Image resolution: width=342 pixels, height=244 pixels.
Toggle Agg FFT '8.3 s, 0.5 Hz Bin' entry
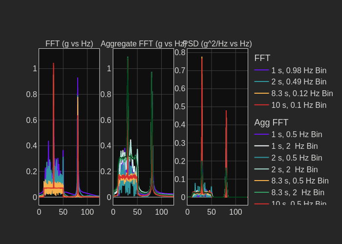(299, 182)
